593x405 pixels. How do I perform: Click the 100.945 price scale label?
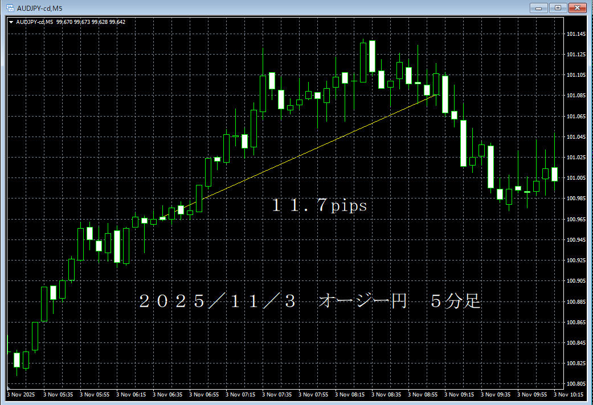tap(576, 240)
